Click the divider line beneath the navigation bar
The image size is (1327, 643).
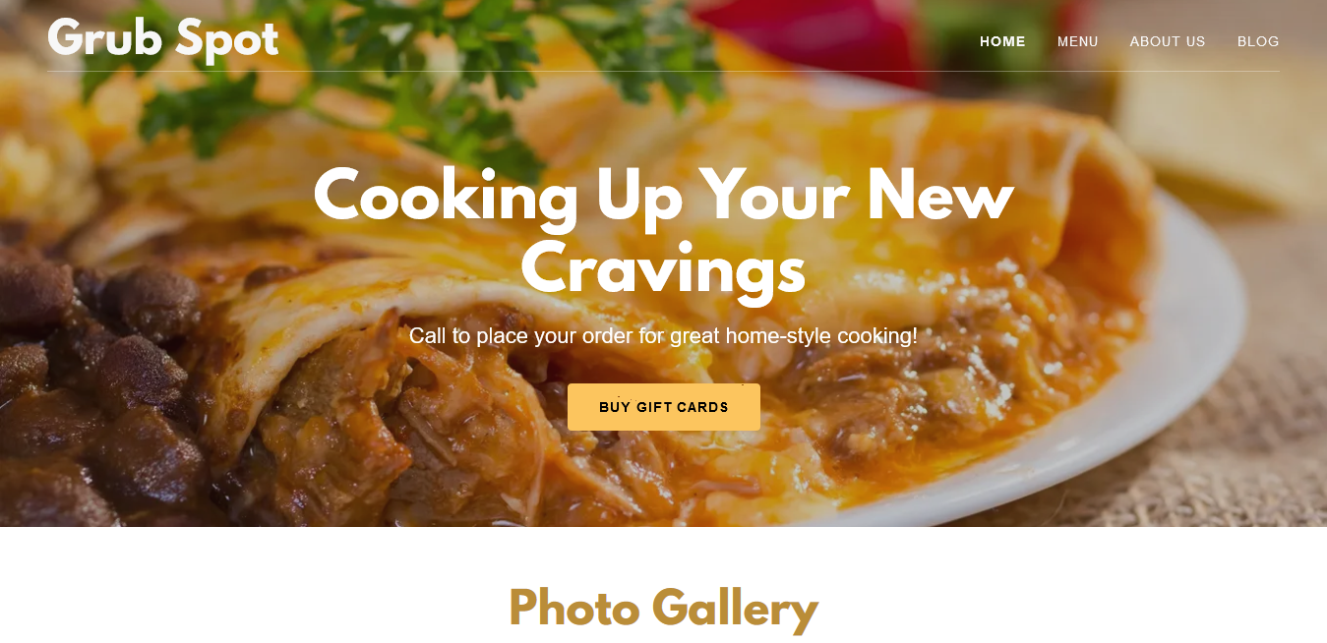click(x=663, y=71)
